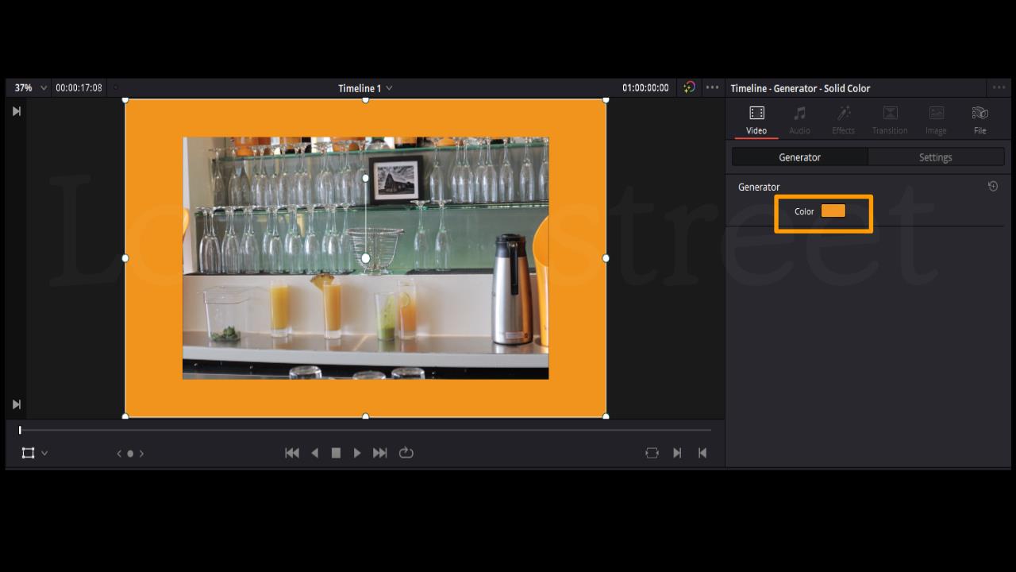Stop playback
The image size is (1016, 572).
pos(336,453)
